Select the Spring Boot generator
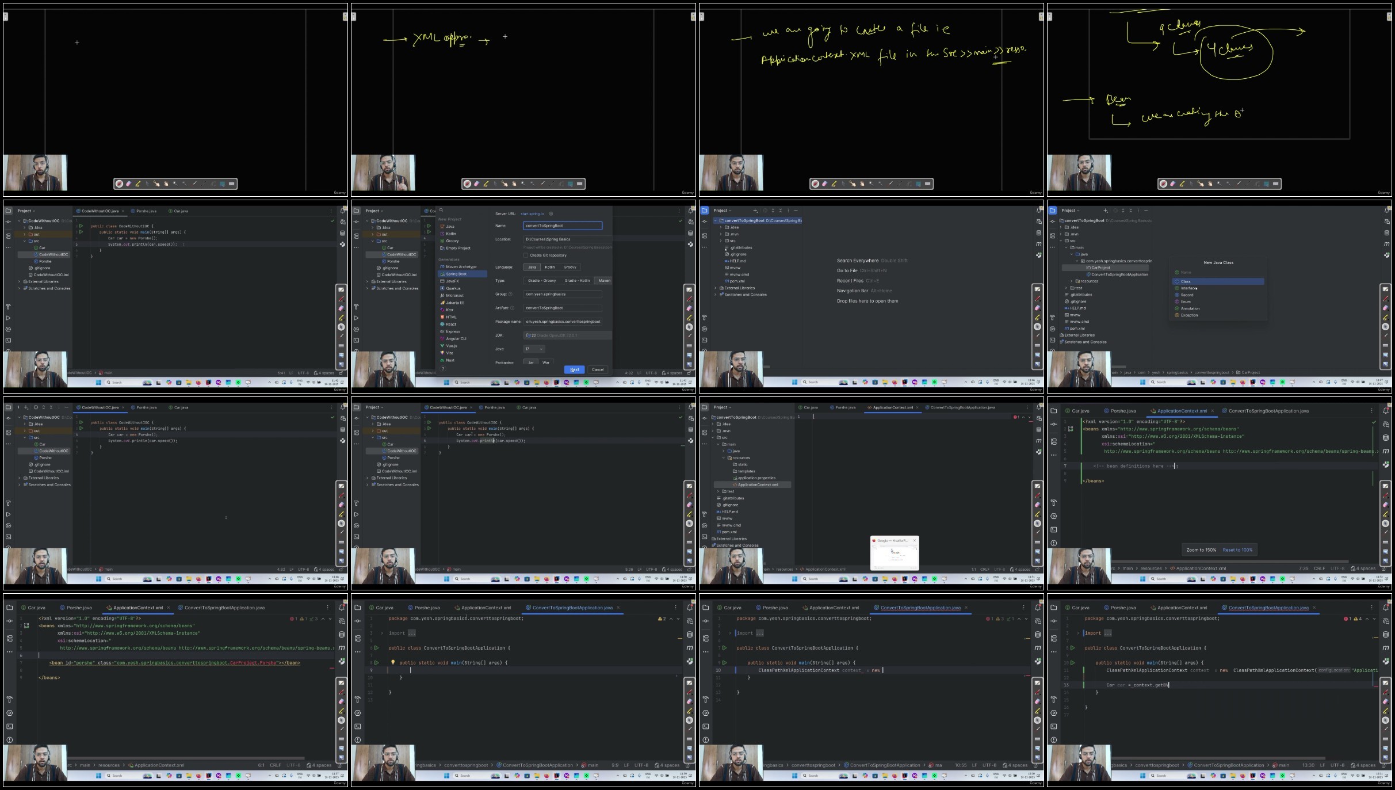 [x=456, y=274]
